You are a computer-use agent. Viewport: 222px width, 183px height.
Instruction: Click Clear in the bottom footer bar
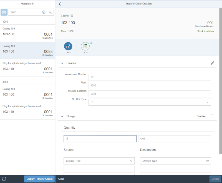61,179
